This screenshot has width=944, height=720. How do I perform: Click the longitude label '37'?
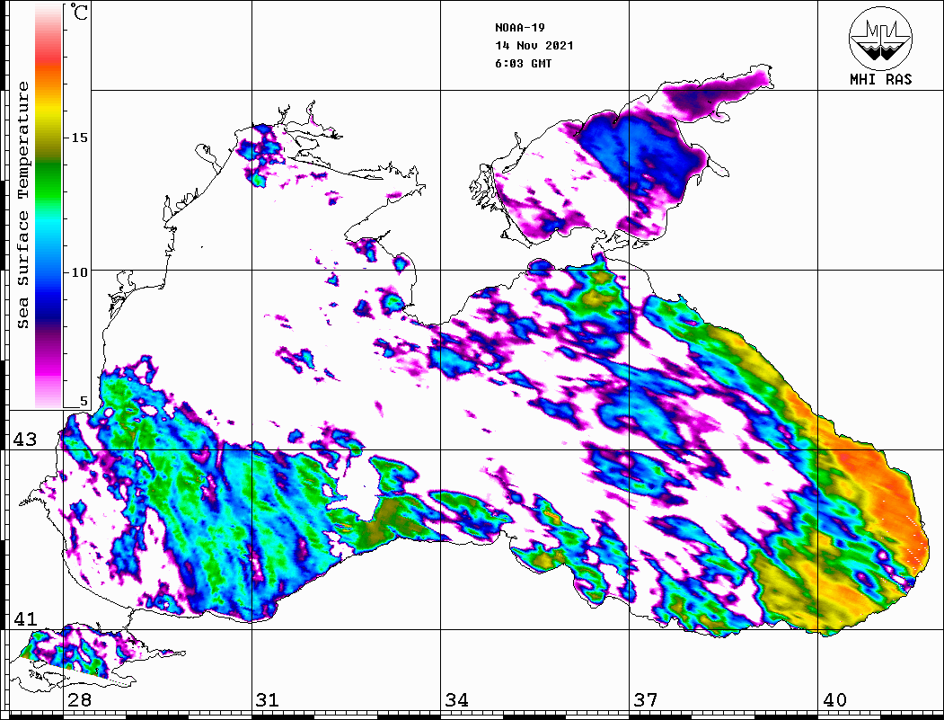(x=646, y=700)
